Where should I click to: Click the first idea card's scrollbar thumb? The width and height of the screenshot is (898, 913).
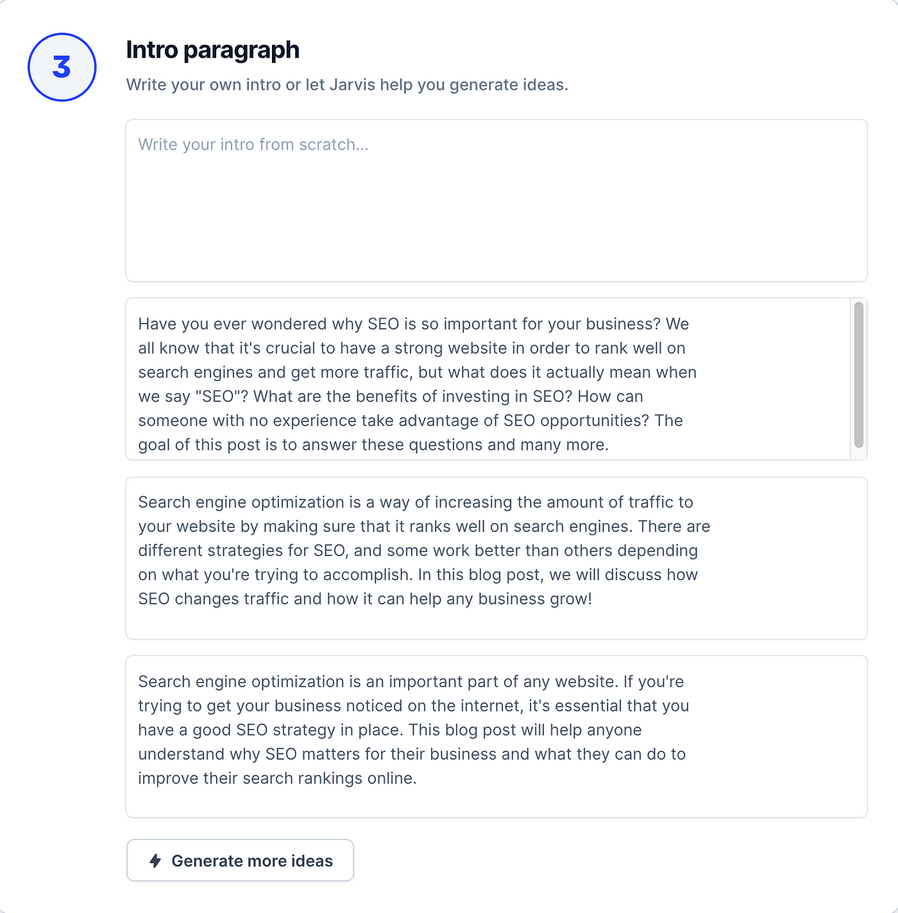858,375
